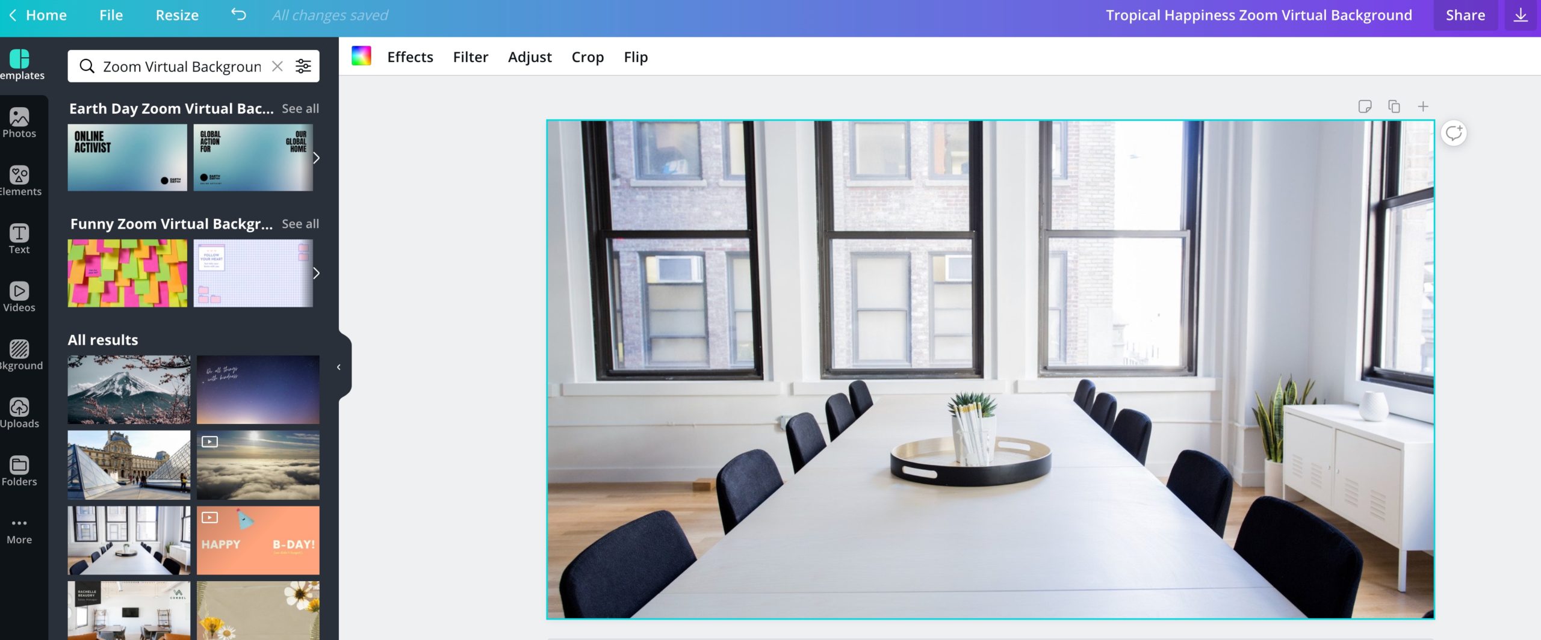Viewport: 1541px width, 640px height.
Task: Open the Videos panel
Action: [x=19, y=297]
